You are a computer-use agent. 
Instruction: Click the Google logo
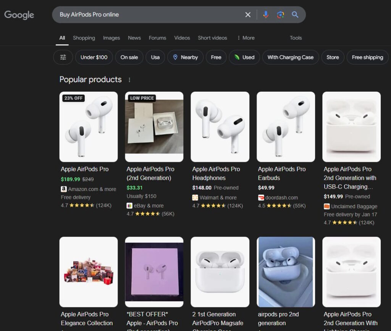(19, 15)
